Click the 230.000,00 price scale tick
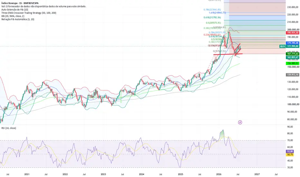300x177 pixels. click(293, 7)
